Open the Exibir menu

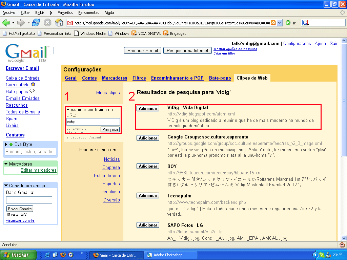click(x=40, y=13)
